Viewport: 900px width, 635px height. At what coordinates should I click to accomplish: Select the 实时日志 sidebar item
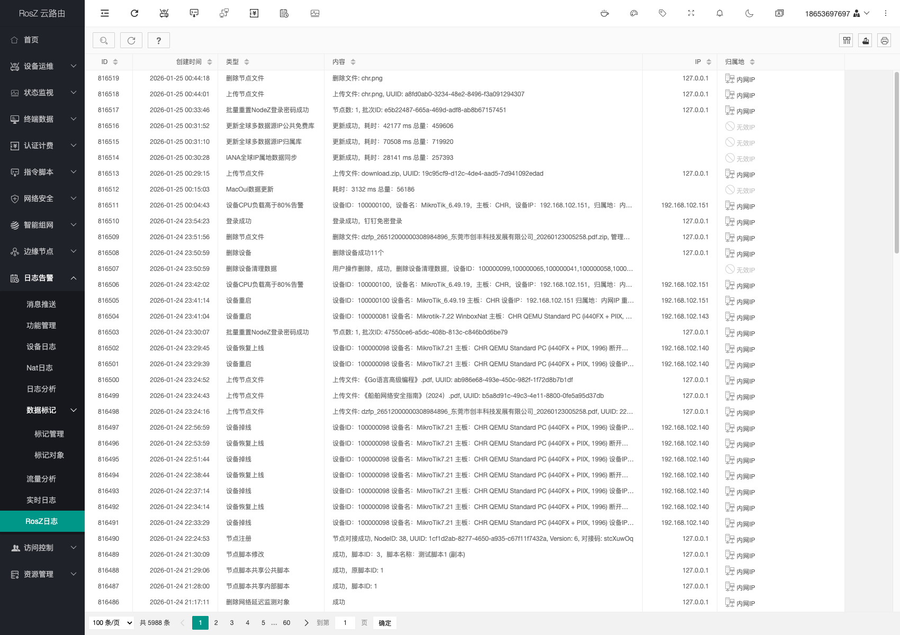41,500
